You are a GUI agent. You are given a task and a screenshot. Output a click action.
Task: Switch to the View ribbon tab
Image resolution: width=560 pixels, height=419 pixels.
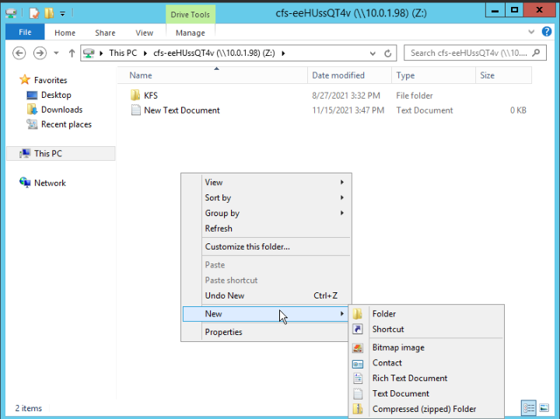click(145, 33)
